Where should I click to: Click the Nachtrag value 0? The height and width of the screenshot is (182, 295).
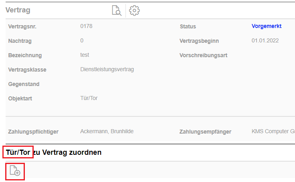82,40
